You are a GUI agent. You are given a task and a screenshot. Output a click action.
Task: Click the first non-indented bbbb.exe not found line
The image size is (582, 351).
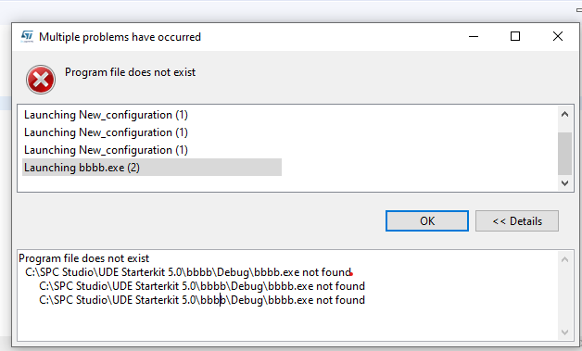coord(188,272)
